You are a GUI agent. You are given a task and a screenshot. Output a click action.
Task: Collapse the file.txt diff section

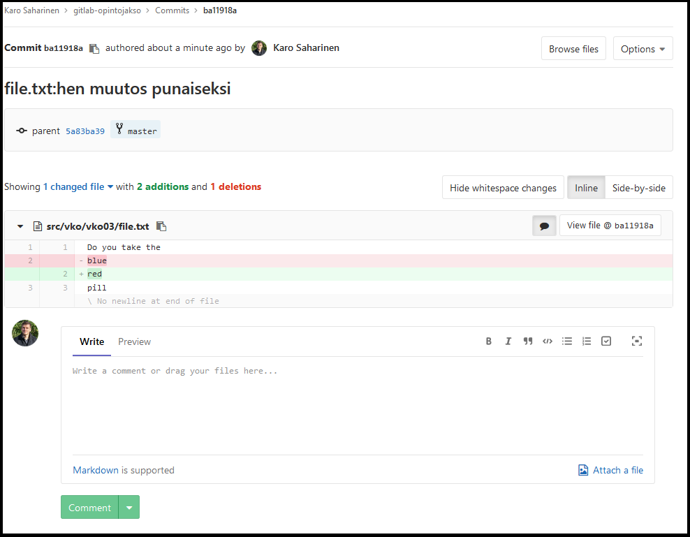pos(20,226)
